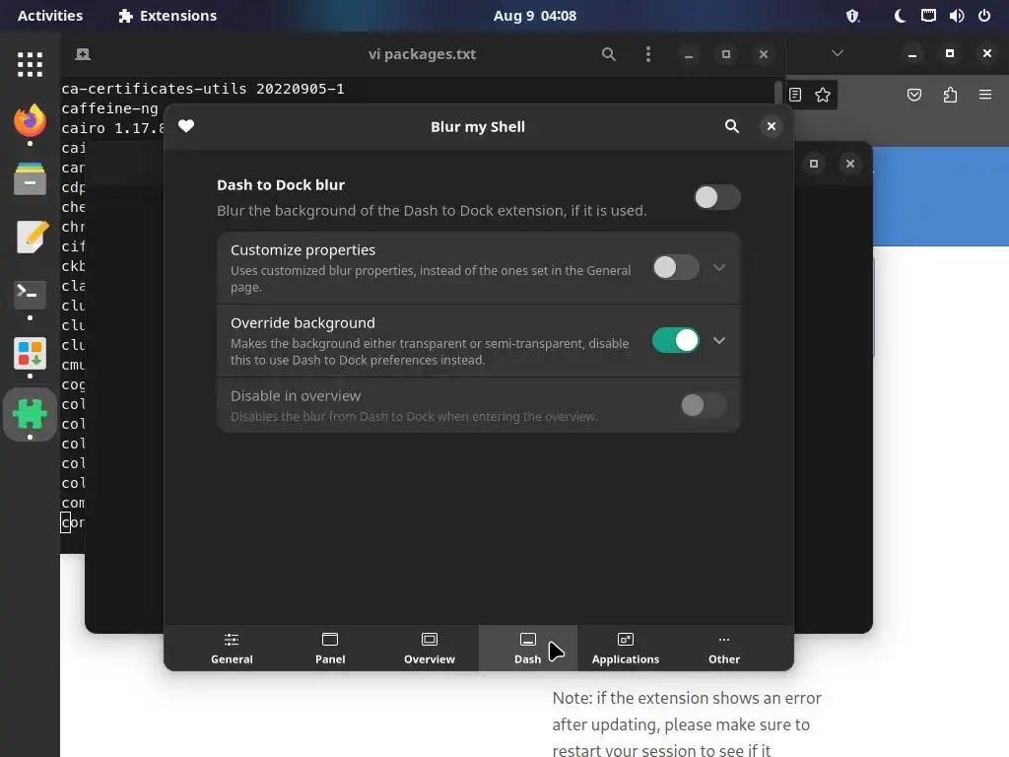Viewport: 1009px width, 757px height.
Task: Bookmark the page with Firefox star icon
Action: (823, 96)
